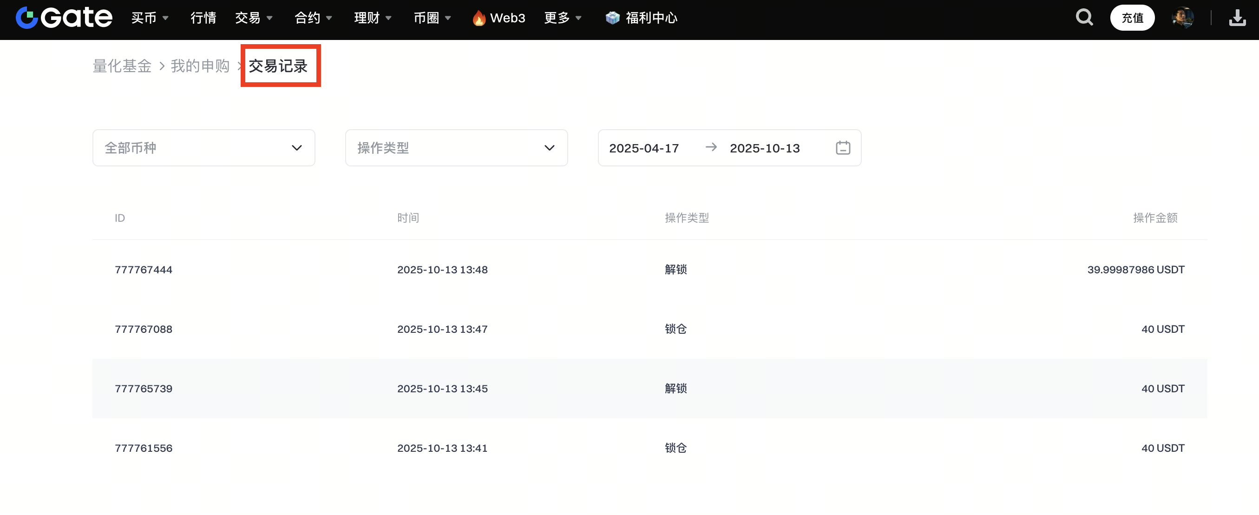1259x515 pixels.
Task: Click the 福利中心 gift box icon
Action: [612, 18]
